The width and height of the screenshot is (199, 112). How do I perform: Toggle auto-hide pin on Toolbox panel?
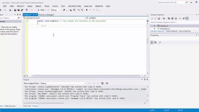[x=17, y=15]
